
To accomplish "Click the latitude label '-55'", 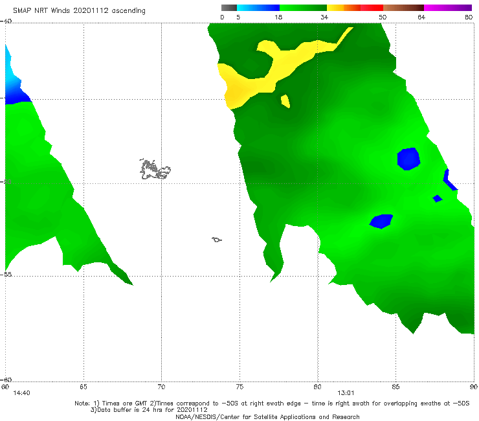I will point(6,274).
